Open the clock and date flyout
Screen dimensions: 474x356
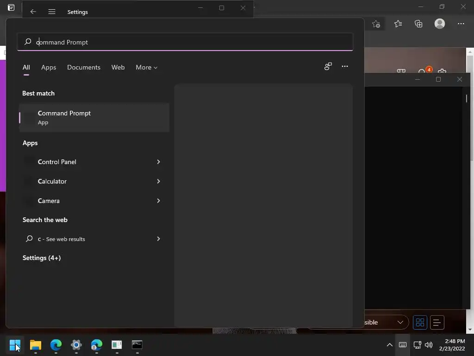coord(452,345)
